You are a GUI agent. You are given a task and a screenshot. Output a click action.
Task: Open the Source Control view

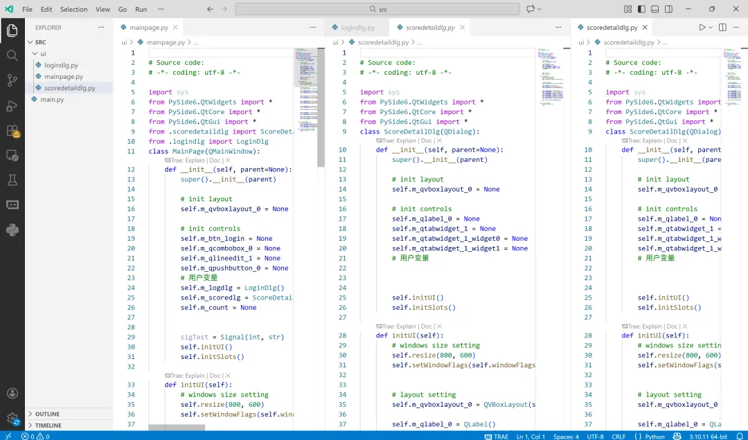point(12,80)
